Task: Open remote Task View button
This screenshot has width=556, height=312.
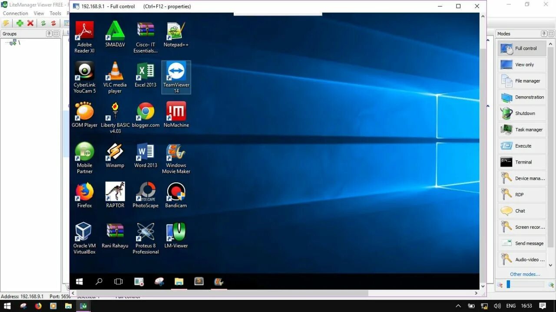Action: (118, 282)
